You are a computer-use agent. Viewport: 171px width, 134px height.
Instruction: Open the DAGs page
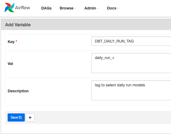click(46, 8)
